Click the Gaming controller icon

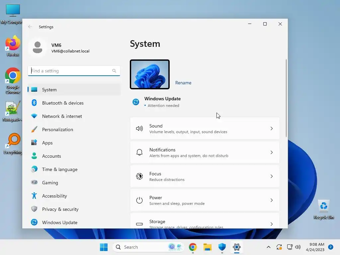[34, 182]
